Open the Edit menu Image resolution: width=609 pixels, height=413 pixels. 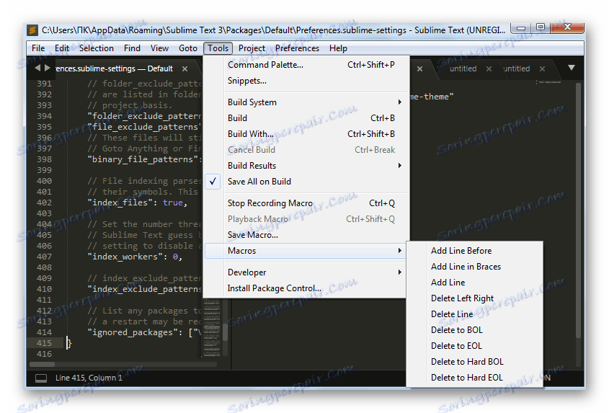pos(62,48)
